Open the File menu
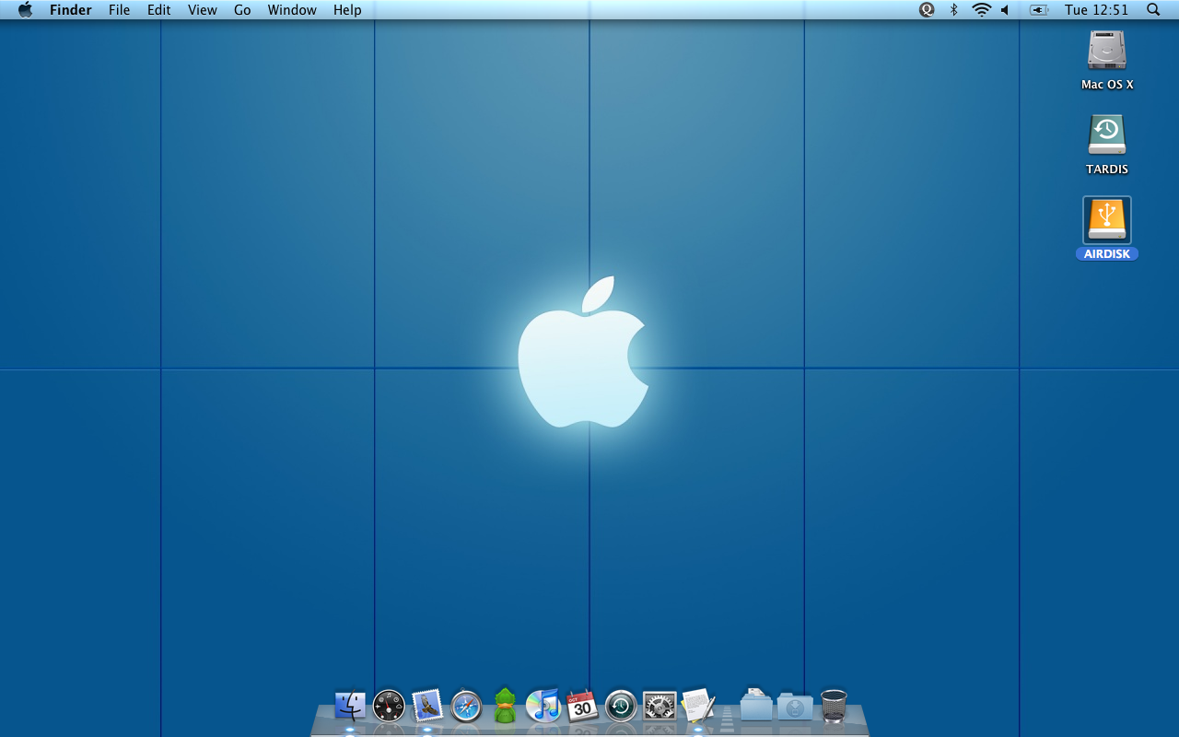Image resolution: width=1179 pixels, height=737 pixels. click(x=119, y=10)
